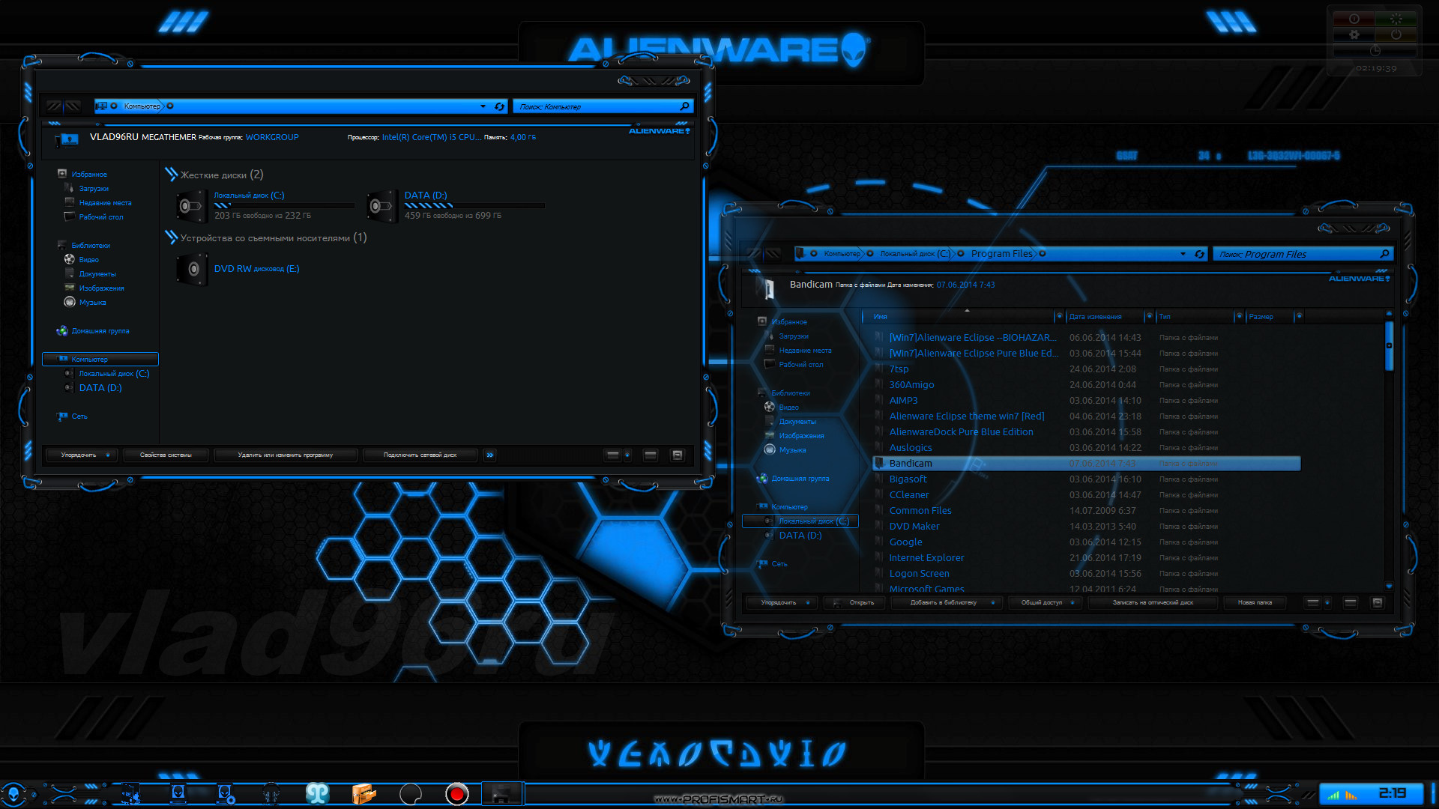Select Локальный диск (C:) drive icon
This screenshot has height=809, width=1439.
[x=191, y=206]
